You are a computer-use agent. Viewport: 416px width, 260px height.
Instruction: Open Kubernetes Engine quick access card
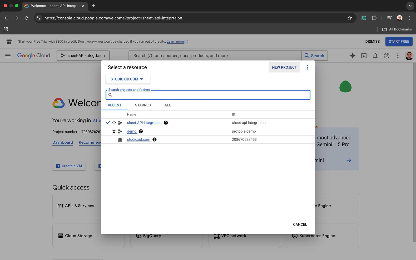pos(323,236)
